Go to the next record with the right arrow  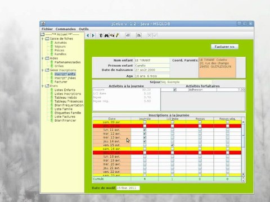(93, 35)
